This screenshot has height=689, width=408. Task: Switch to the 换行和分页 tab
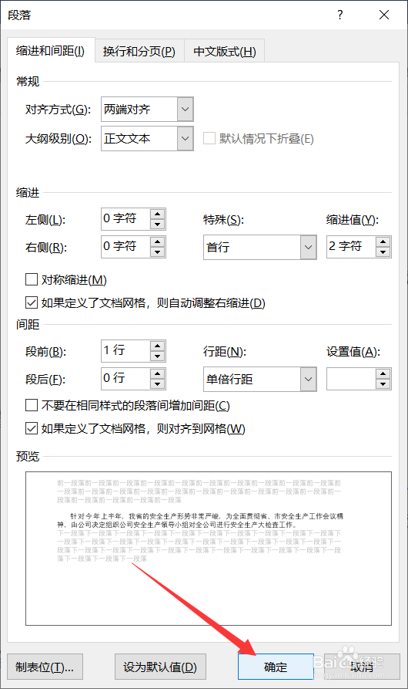point(139,52)
